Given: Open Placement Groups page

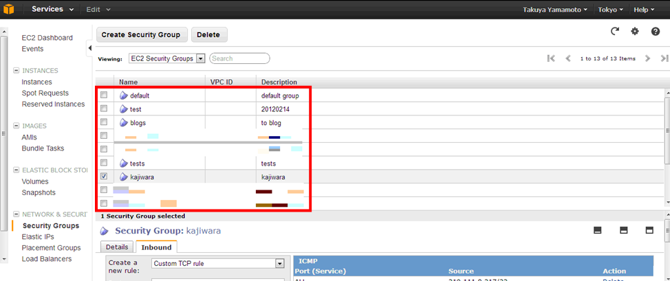Looking at the screenshot, I should pyautogui.click(x=51, y=248).
